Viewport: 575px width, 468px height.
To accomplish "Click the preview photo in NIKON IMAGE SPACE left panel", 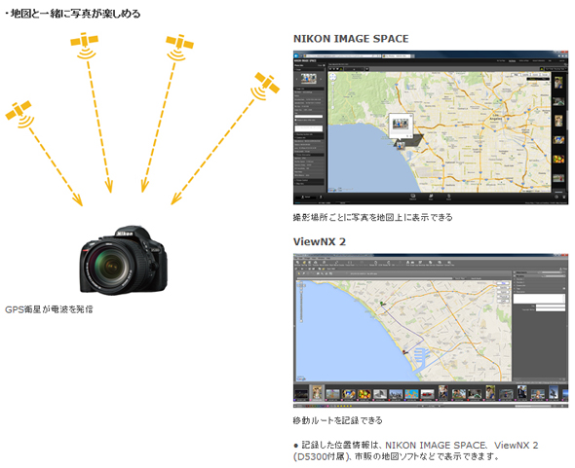I will coord(308,79).
